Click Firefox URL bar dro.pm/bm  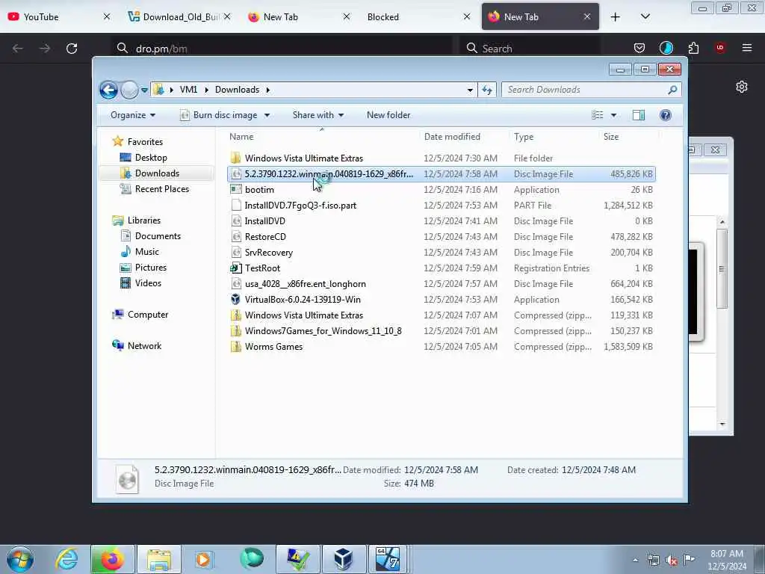coord(283,49)
